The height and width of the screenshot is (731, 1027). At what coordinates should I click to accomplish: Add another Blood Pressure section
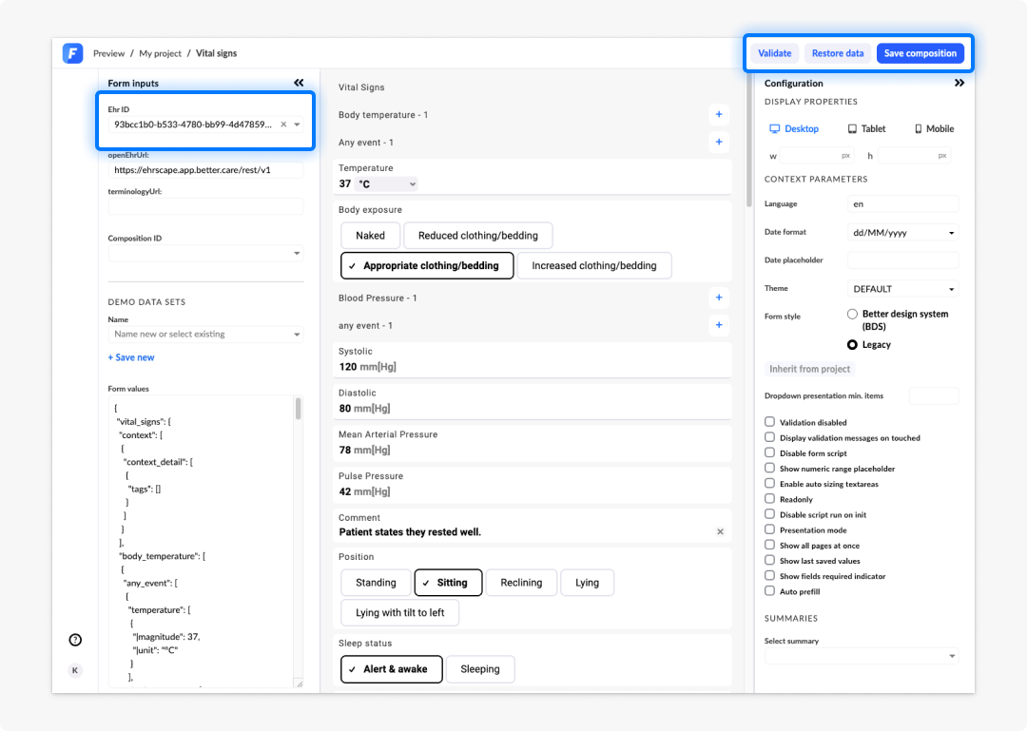719,298
